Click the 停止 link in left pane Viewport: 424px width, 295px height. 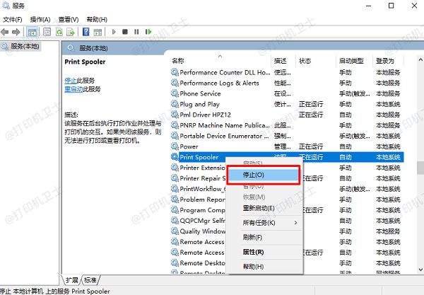pos(70,81)
